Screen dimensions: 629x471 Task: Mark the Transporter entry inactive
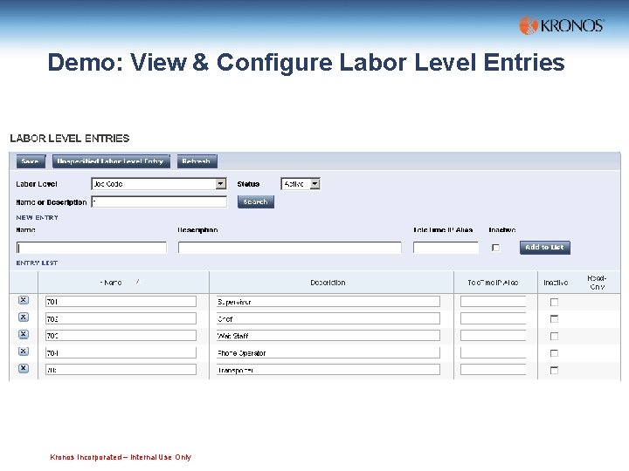click(554, 370)
